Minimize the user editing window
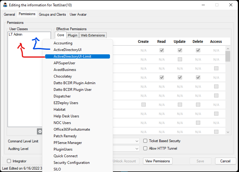The image size is (239, 172). pos(203,5)
